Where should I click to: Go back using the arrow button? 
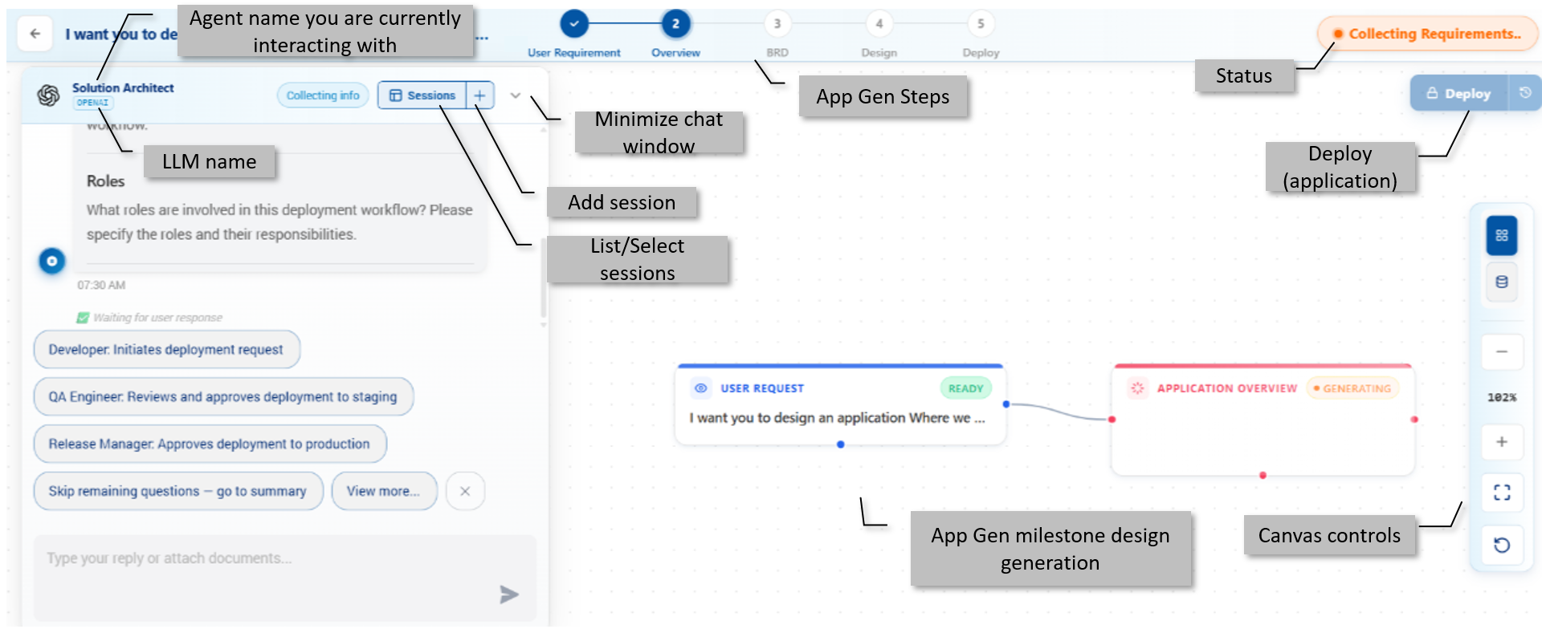coord(35,34)
